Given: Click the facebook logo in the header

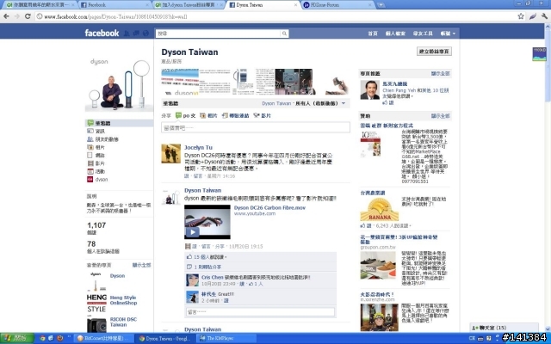Looking at the screenshot, I should coord(102,33).
